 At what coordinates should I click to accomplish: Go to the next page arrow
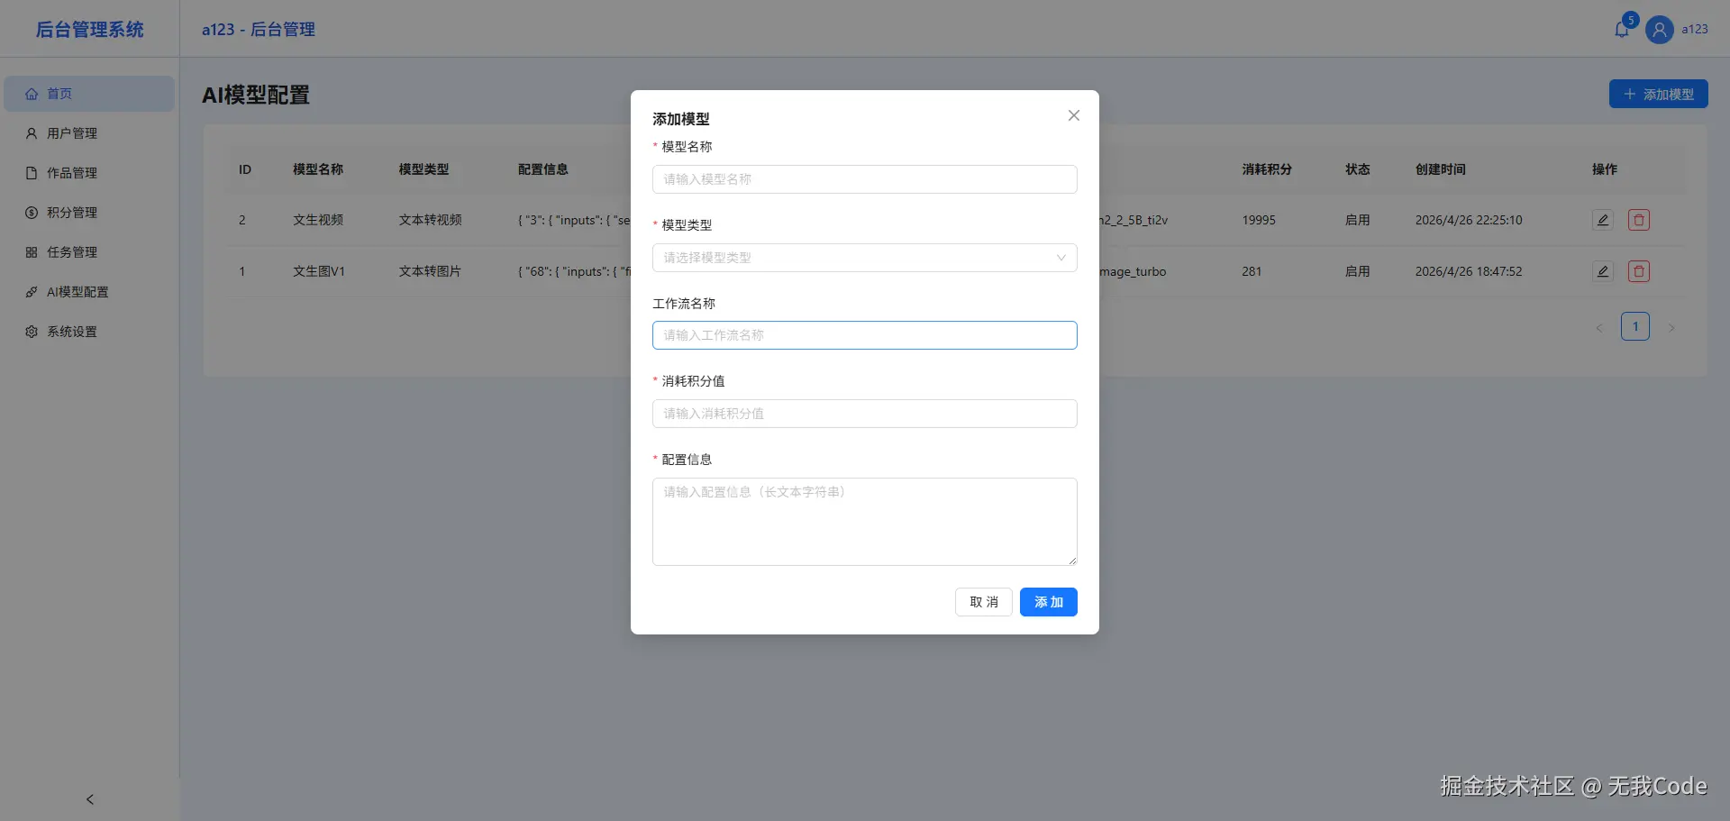1671,327
